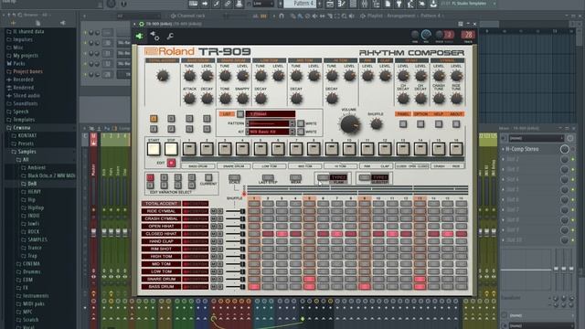Click the FLAM type button
The height and width of the screenshot is (329, 585).
tap(323, 177)
